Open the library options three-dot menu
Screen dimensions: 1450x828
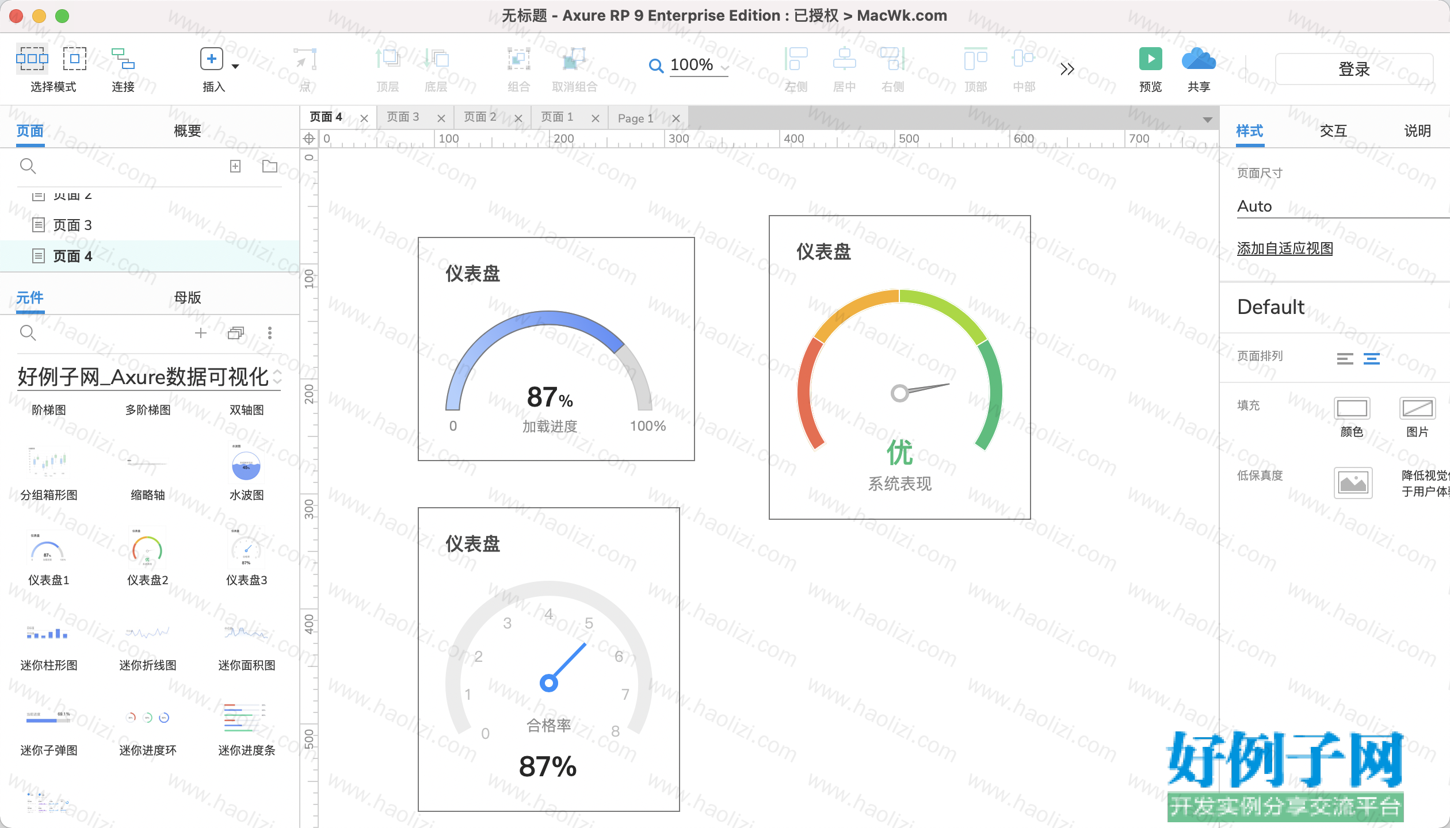coord(270,333)
